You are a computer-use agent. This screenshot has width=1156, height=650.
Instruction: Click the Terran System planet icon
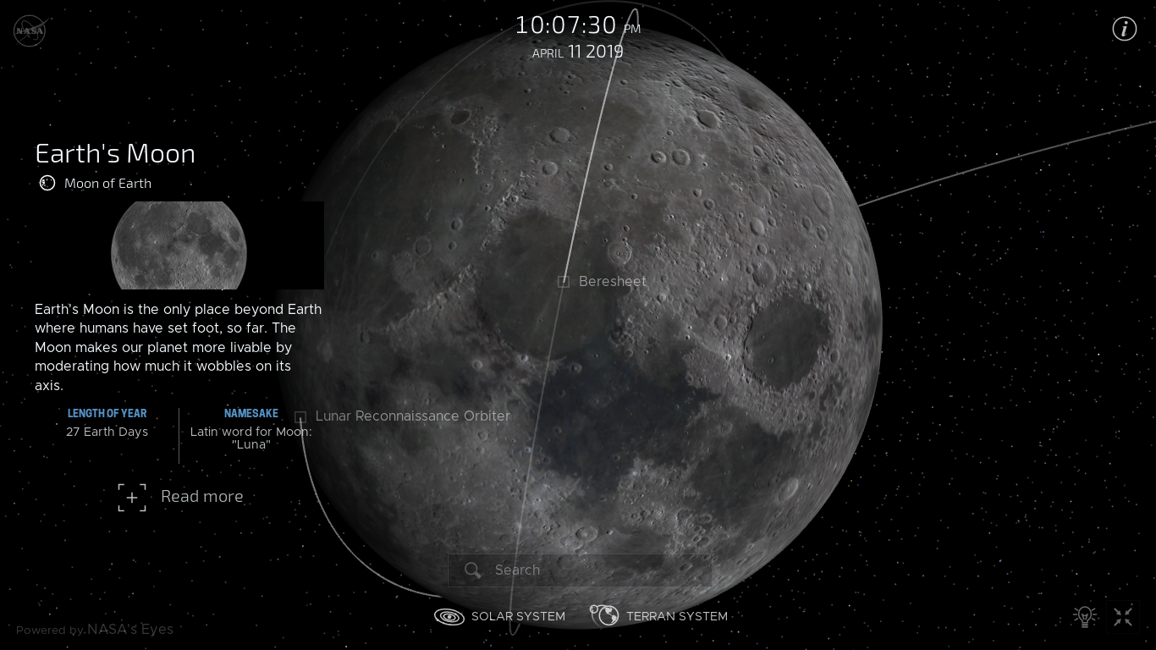coord(604,615)
